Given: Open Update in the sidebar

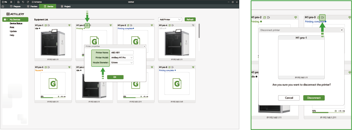Looking at the screenshot, I should pyautogui.click(x=13, y=31).
